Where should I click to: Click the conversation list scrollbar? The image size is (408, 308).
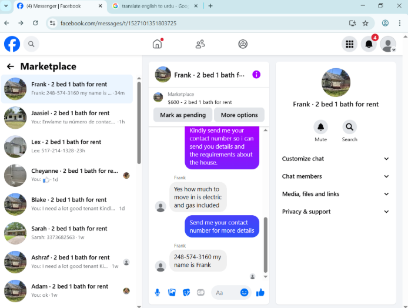point(139,123)
